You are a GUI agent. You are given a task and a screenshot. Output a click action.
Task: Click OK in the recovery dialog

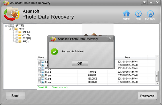(80, 63)
